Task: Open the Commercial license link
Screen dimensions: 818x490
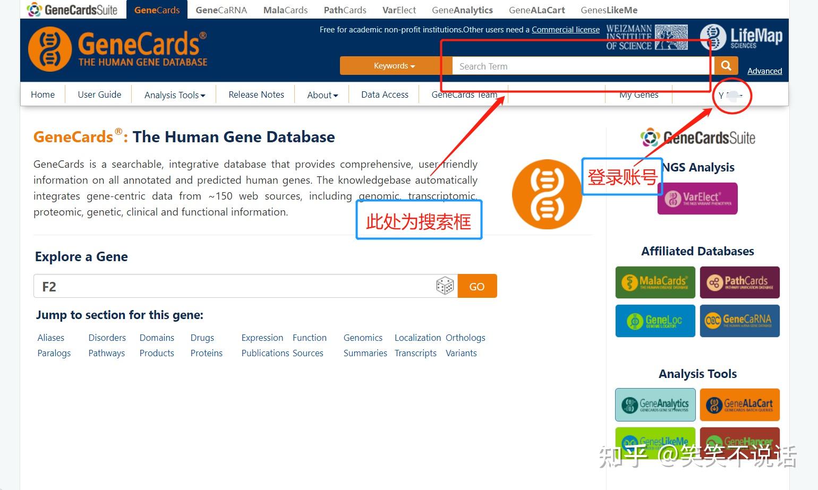Action: coord(565,30)
